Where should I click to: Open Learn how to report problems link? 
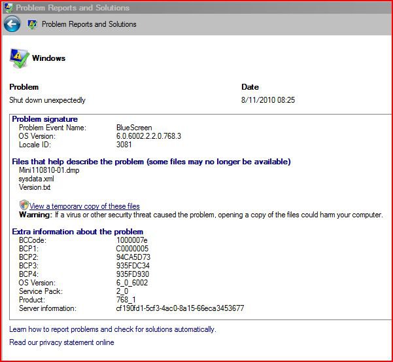tap(112, 329)
